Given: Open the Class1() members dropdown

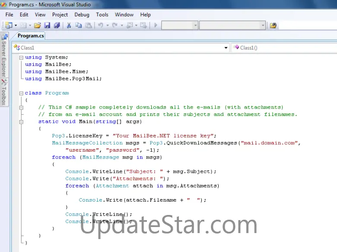Looking at the screenshot, I should point(284,47).
